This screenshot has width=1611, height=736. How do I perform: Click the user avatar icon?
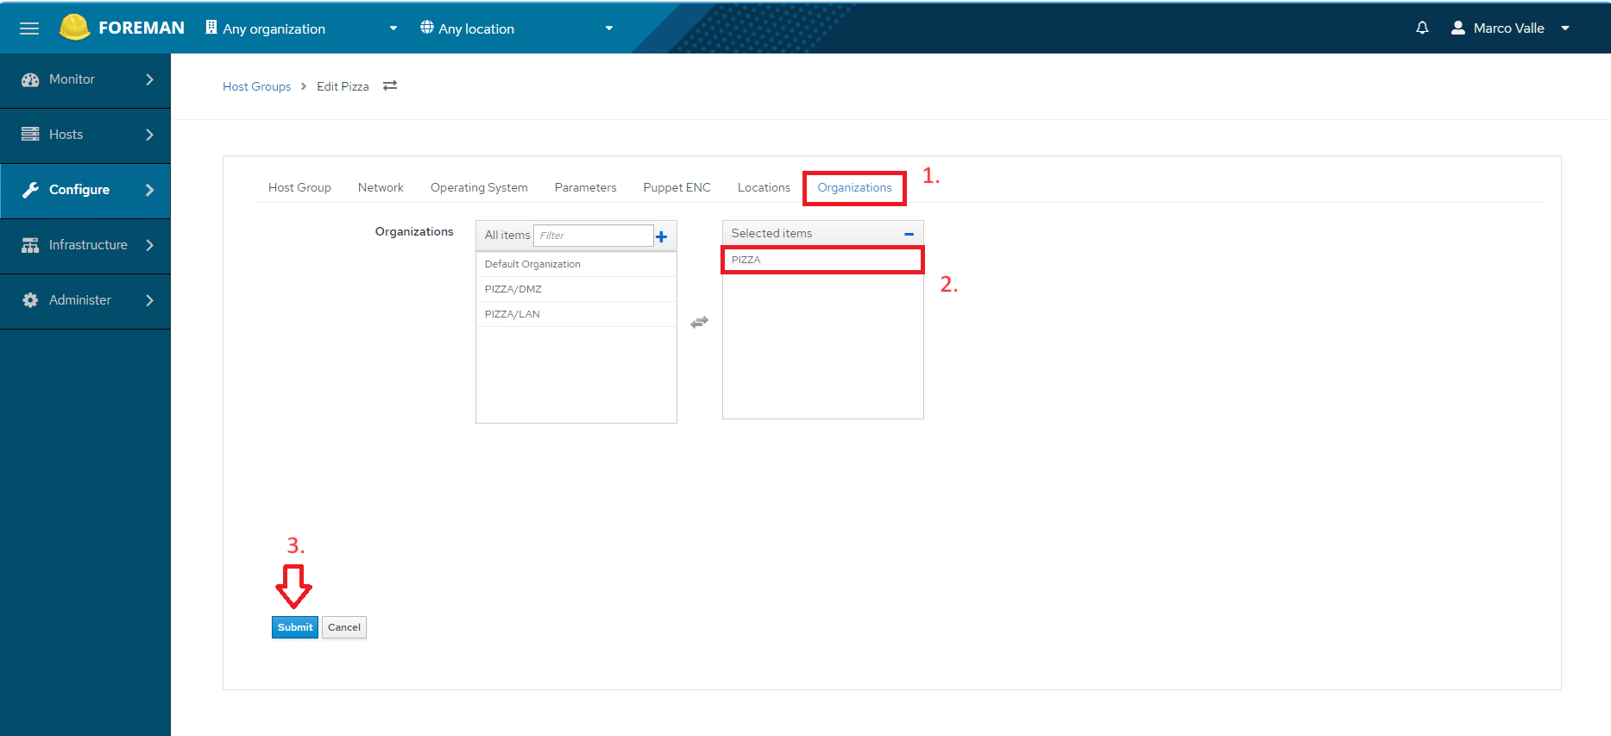(1458, 28)
